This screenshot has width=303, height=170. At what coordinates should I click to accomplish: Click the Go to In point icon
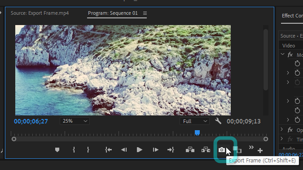pyautogui.click(x=109, y=150)
